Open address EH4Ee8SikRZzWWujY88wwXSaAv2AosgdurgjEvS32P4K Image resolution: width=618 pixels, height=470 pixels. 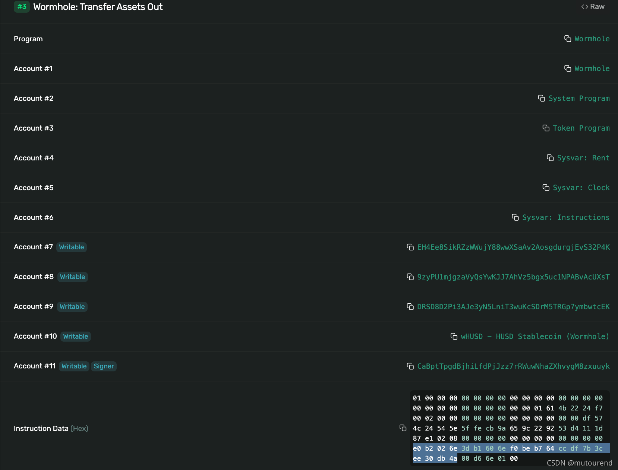point(513,247)
